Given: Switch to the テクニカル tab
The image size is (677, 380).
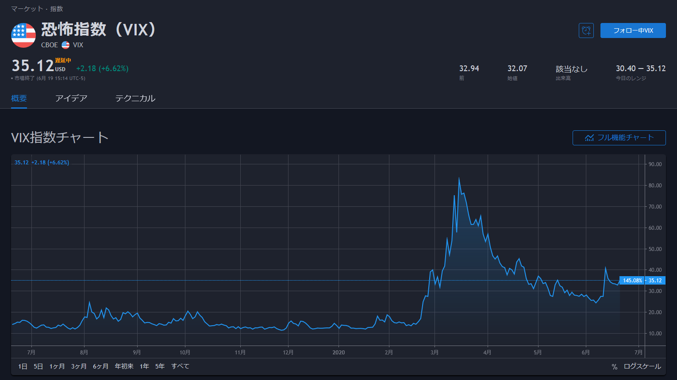Looking at the screenshot, I should (x=135, y=99).
